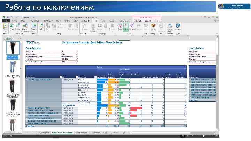Open Active Retail Group Name filter dropdown
251x141 pixels.
(x=77, y=62)
